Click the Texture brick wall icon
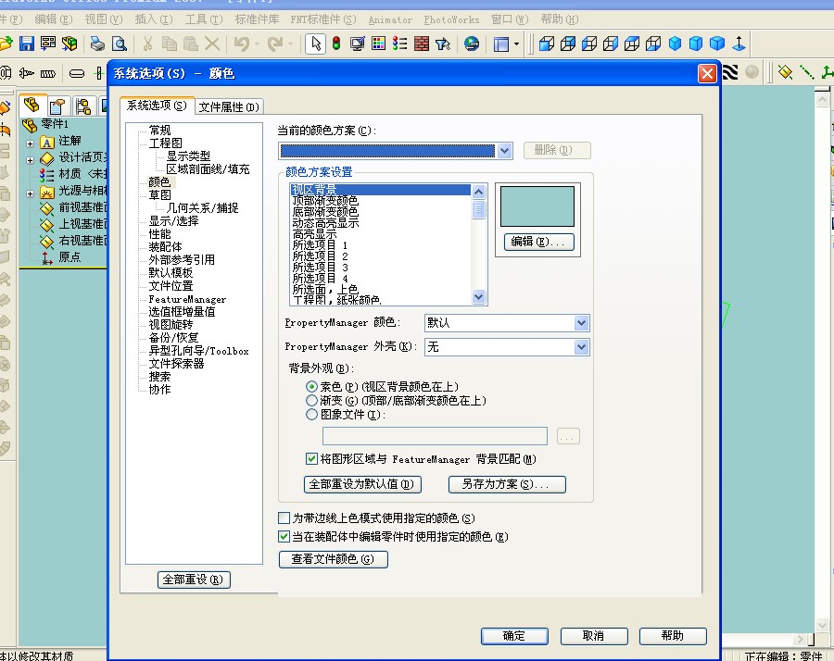 pyautogui.click(x=422, y=44)
